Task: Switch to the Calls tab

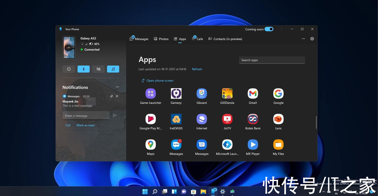Action: [x=197, y=39]
